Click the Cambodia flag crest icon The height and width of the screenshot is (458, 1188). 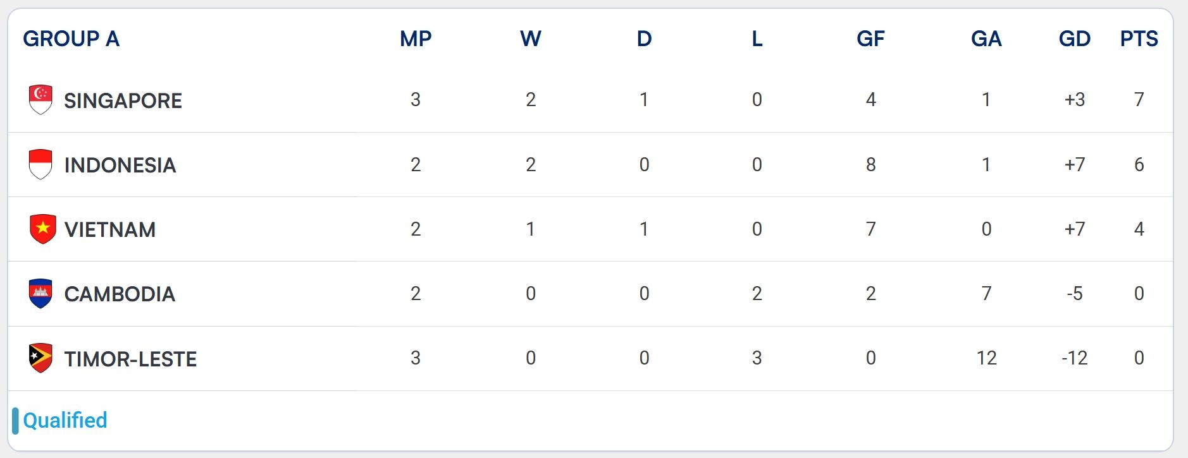(x=41, y=294)
